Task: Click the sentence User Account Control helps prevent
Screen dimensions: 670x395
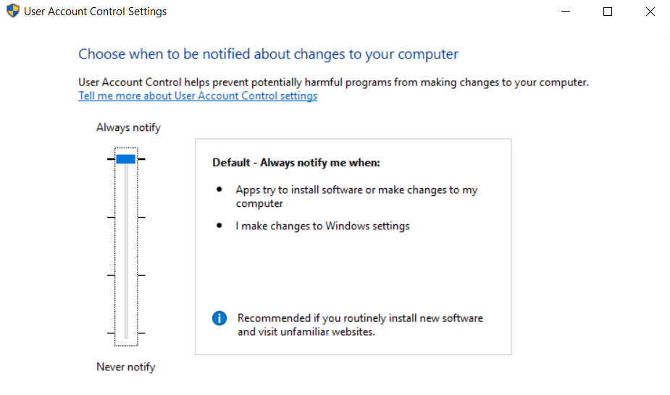Action: pyautogui.click(x=333, y=82)
